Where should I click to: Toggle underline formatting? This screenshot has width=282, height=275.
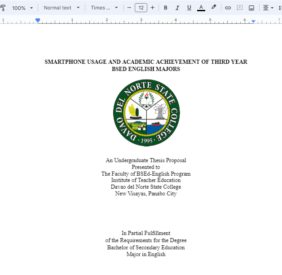[189, 8]
